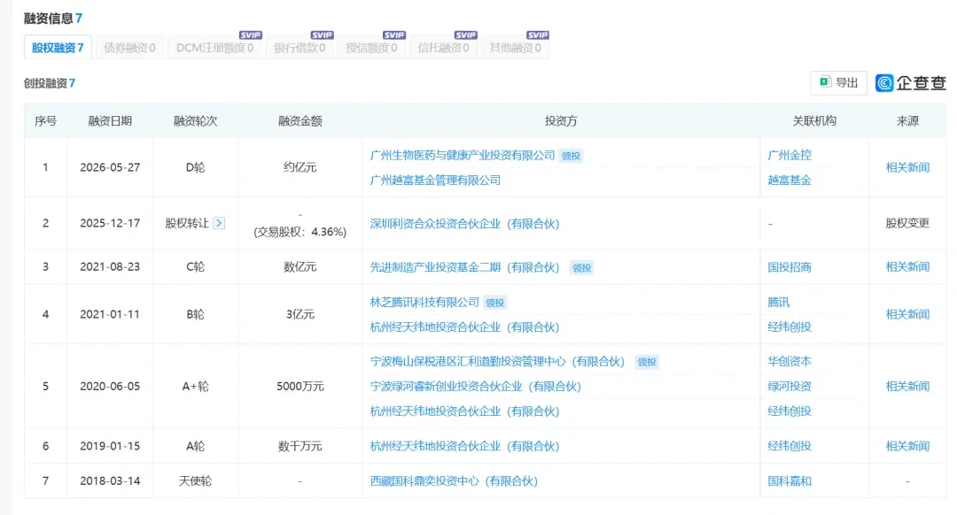The width and height of the screenshot is (957, 515).
Task: Switch to the 债券融资 tab
Action: click(129, 48)
